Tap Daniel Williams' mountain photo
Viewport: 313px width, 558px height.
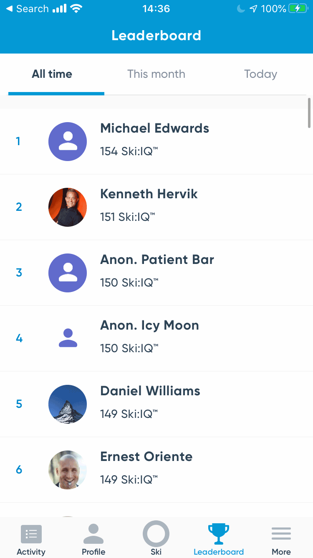(68, 404)
